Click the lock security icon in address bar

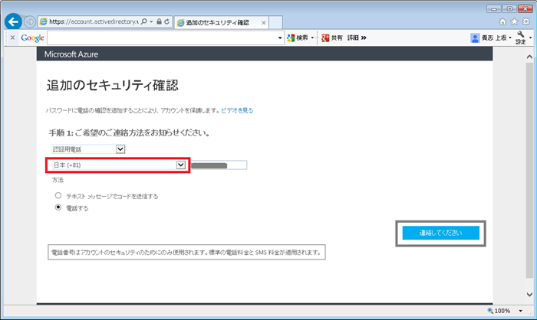pyautogui.click(x=159, y=21)
